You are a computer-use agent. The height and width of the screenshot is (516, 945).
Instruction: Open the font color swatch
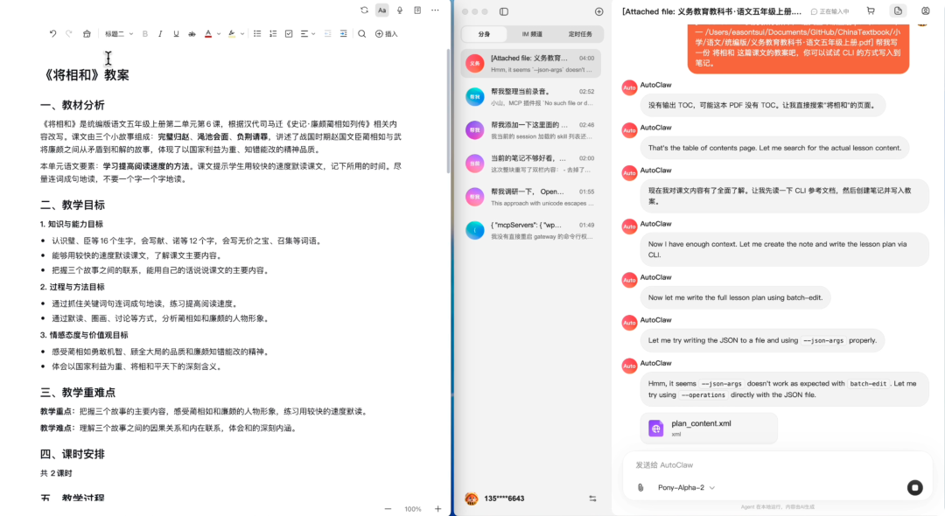pyautogui.click(x=207, y=33)
